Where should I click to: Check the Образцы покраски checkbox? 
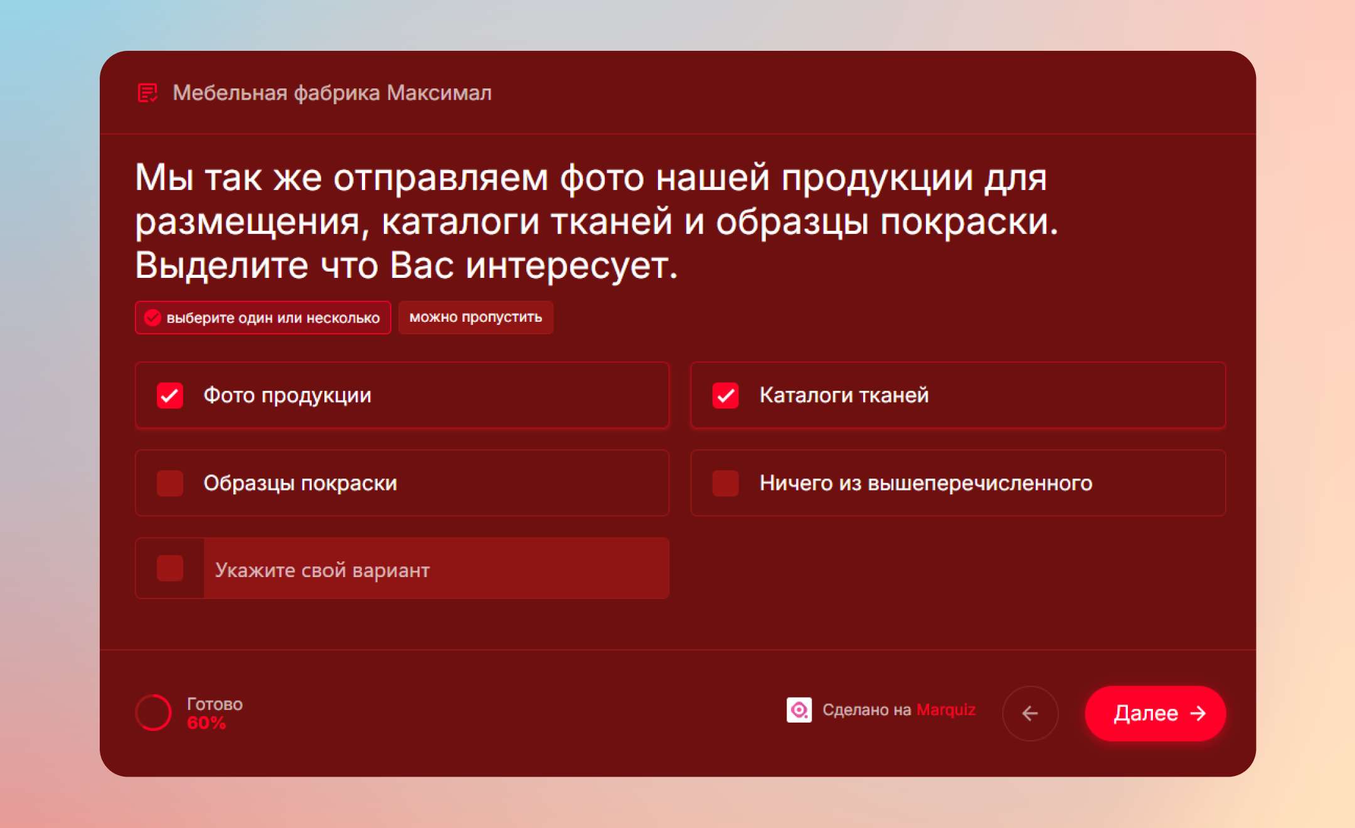click(x=170, y=483)
